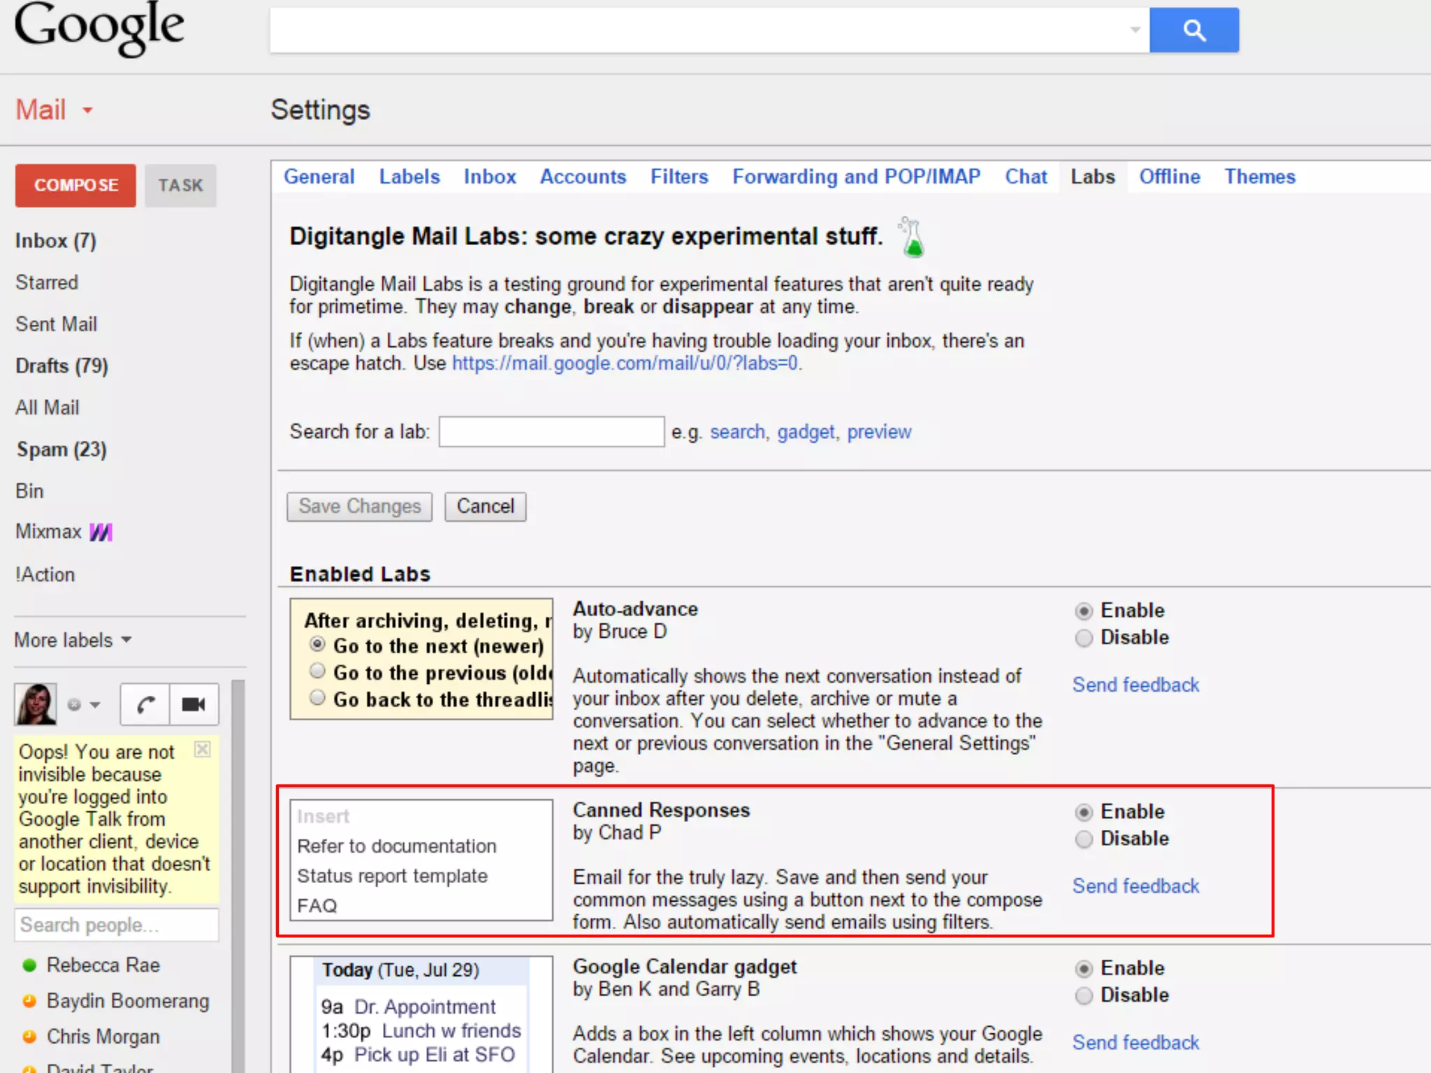Click the profile photo in chat panel
The width and height of the screenshot is (1431, 1073).
(x=36, y=704)
